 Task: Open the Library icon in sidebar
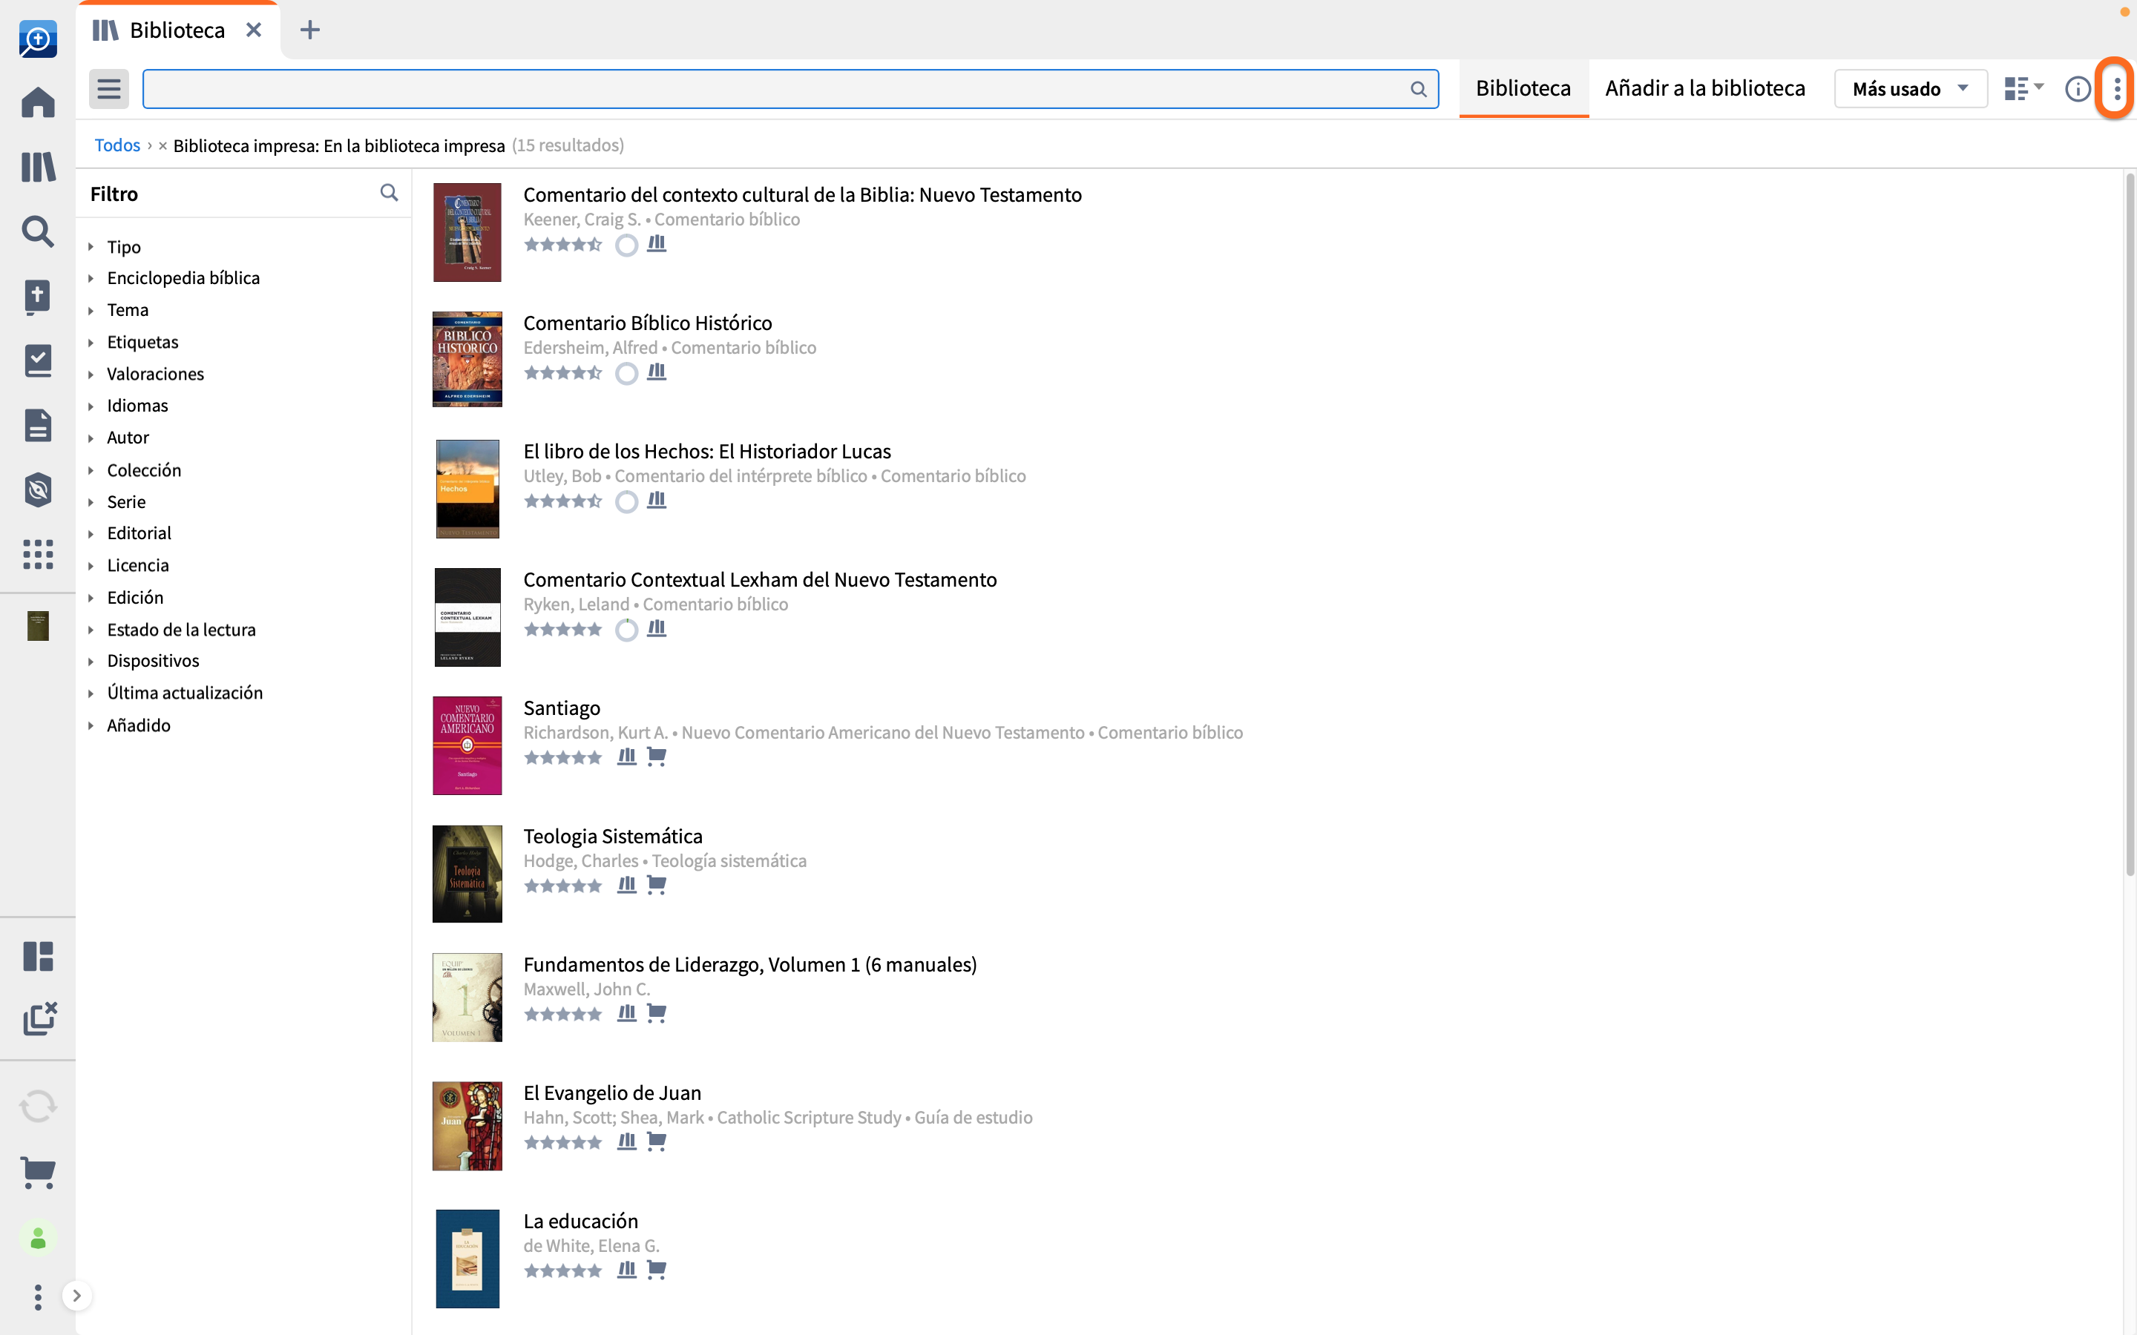tap(38, 167)
